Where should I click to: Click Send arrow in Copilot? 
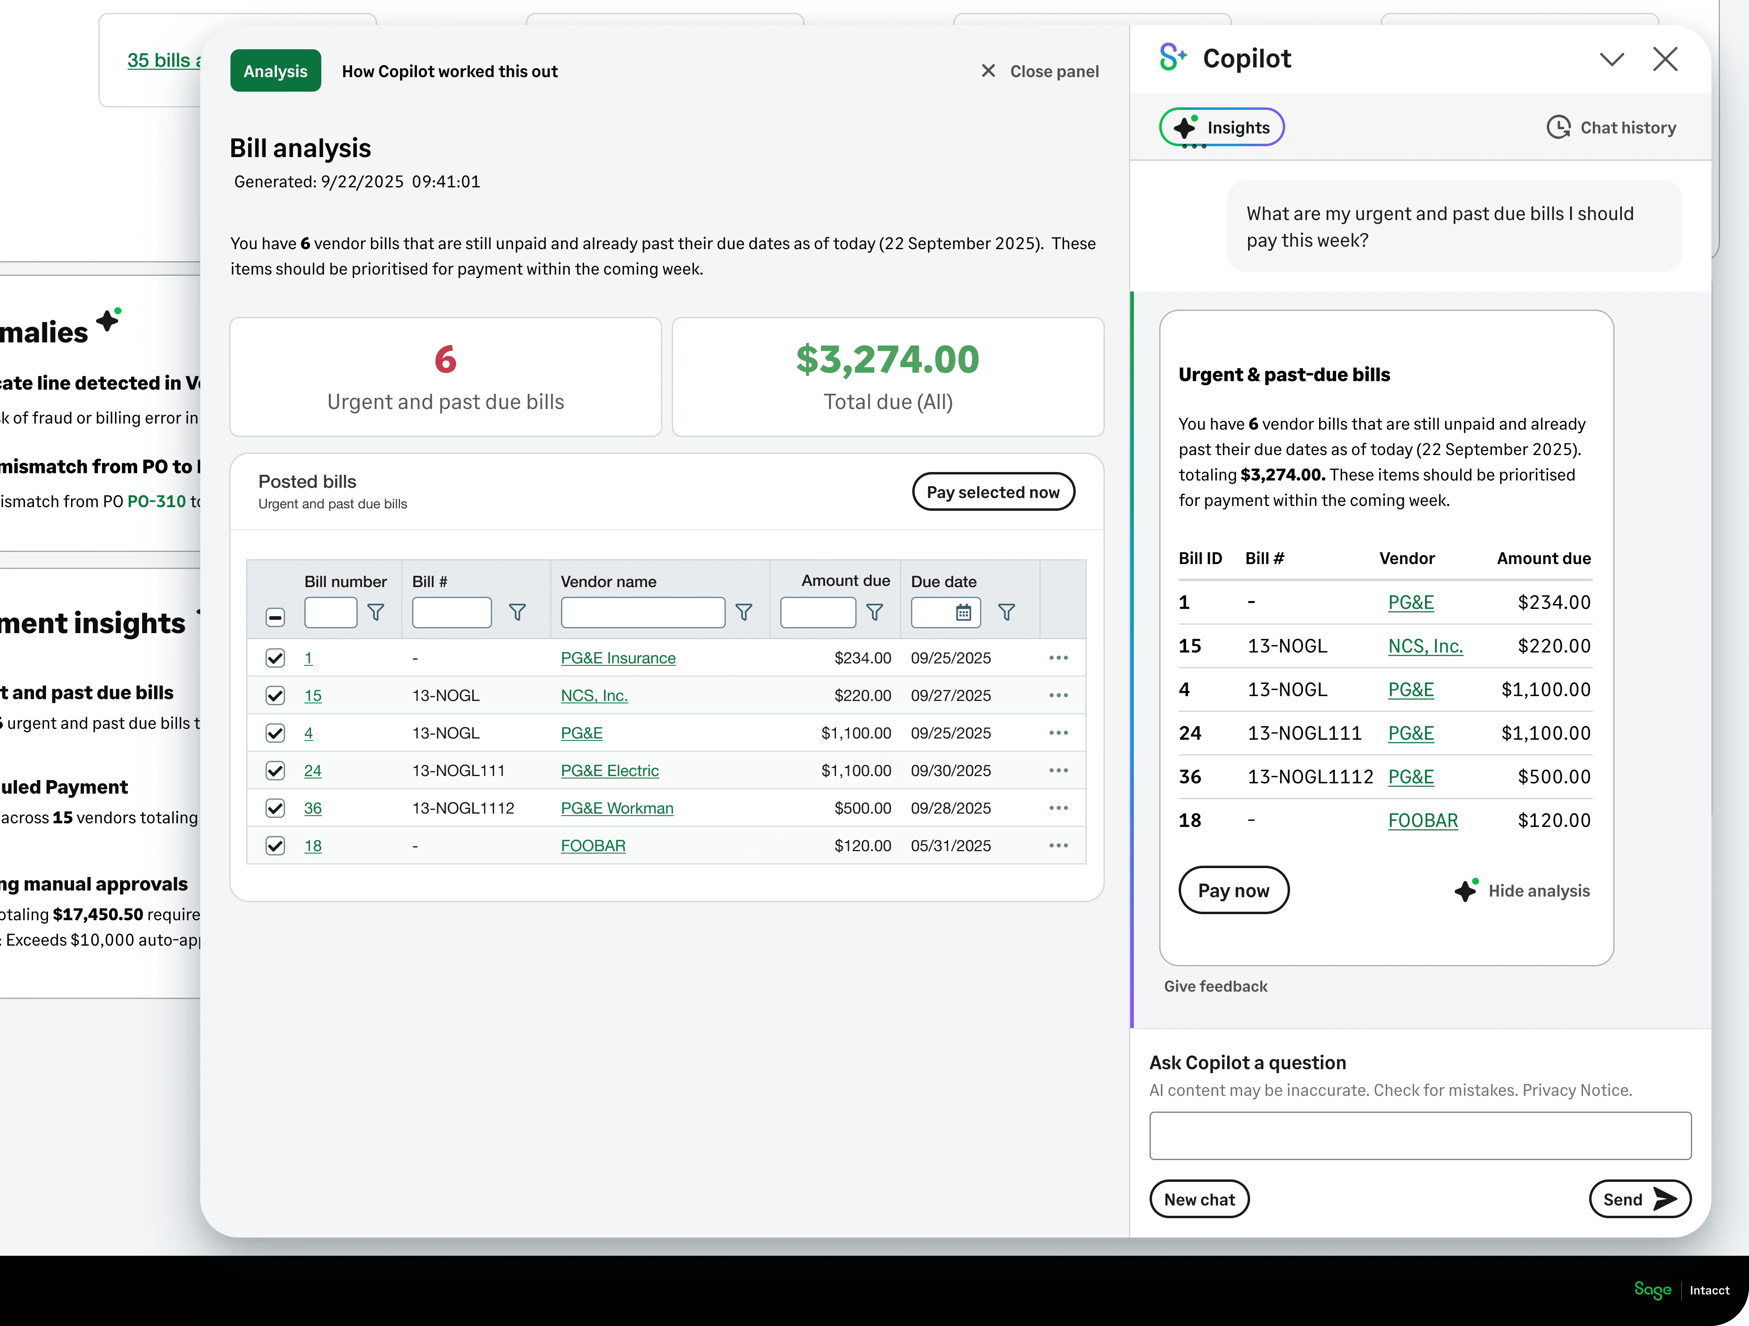tap(1664, 1199)
